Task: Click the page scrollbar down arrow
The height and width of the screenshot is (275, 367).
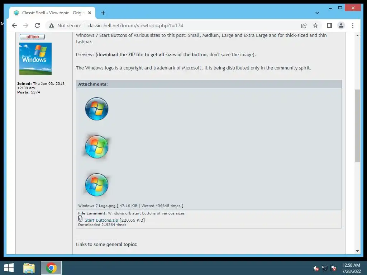Action: (x=357, y=251)
